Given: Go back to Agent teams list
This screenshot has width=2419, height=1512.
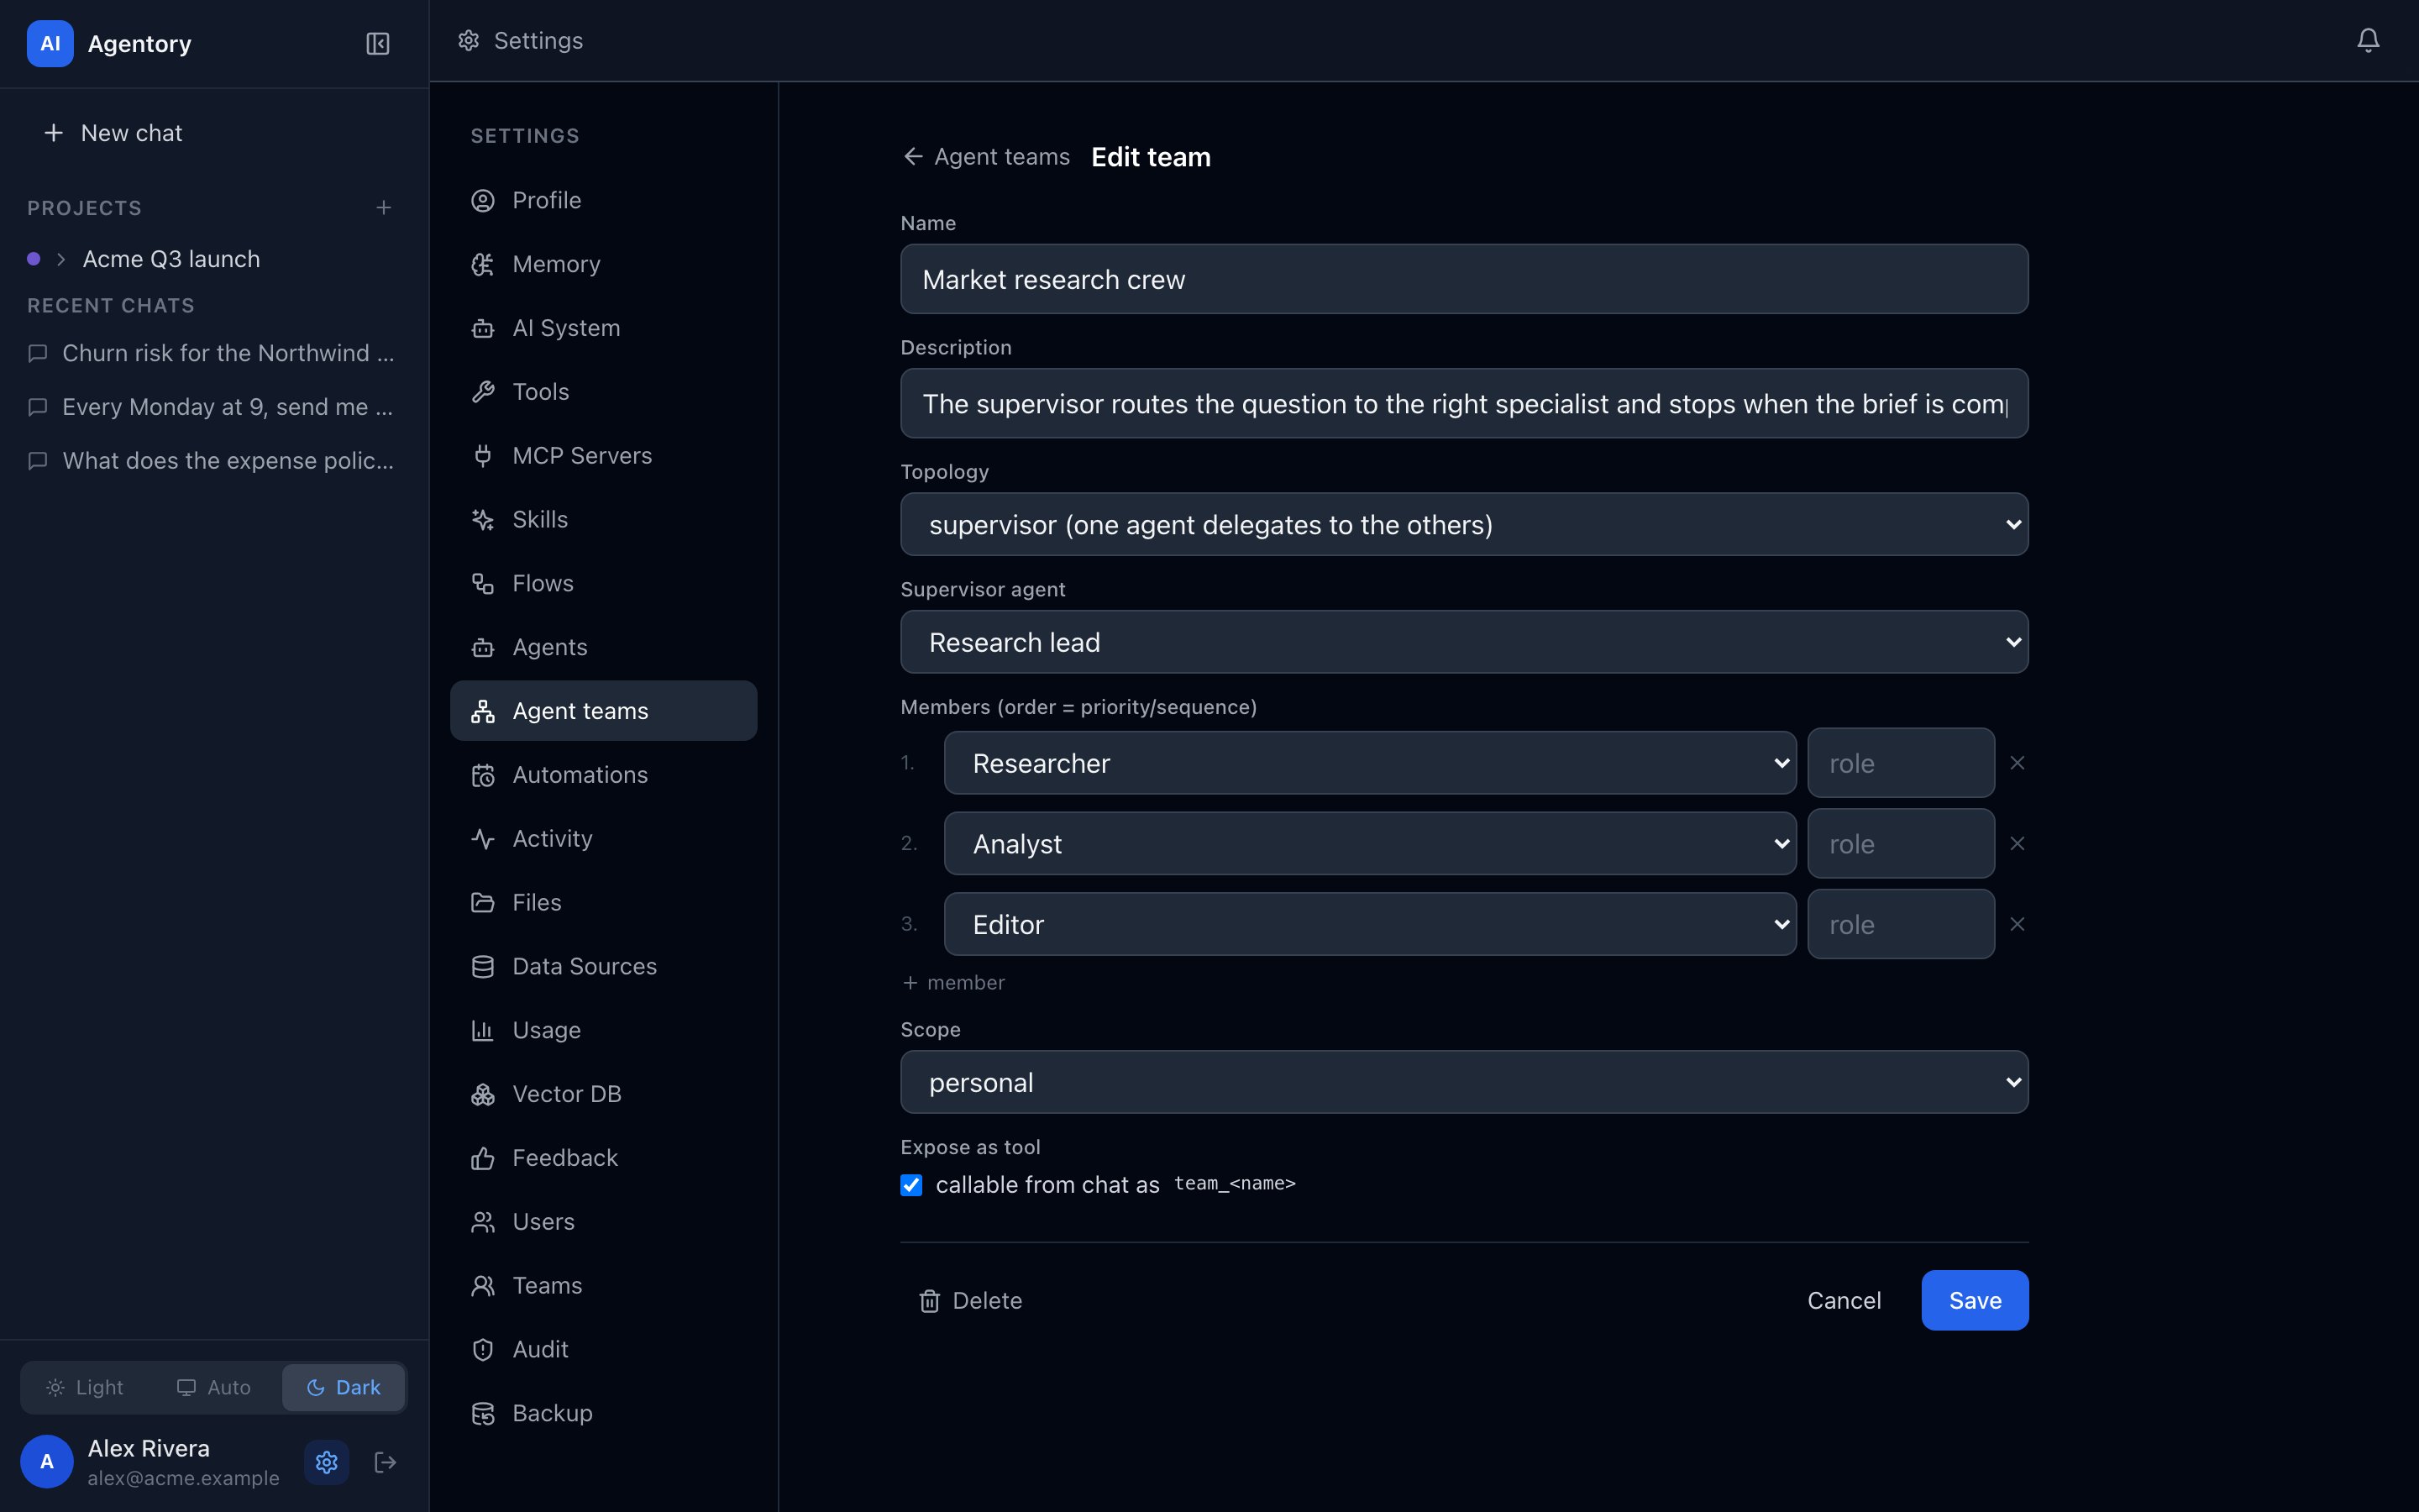Looking at the screenshot, I should tap(985, 157).
